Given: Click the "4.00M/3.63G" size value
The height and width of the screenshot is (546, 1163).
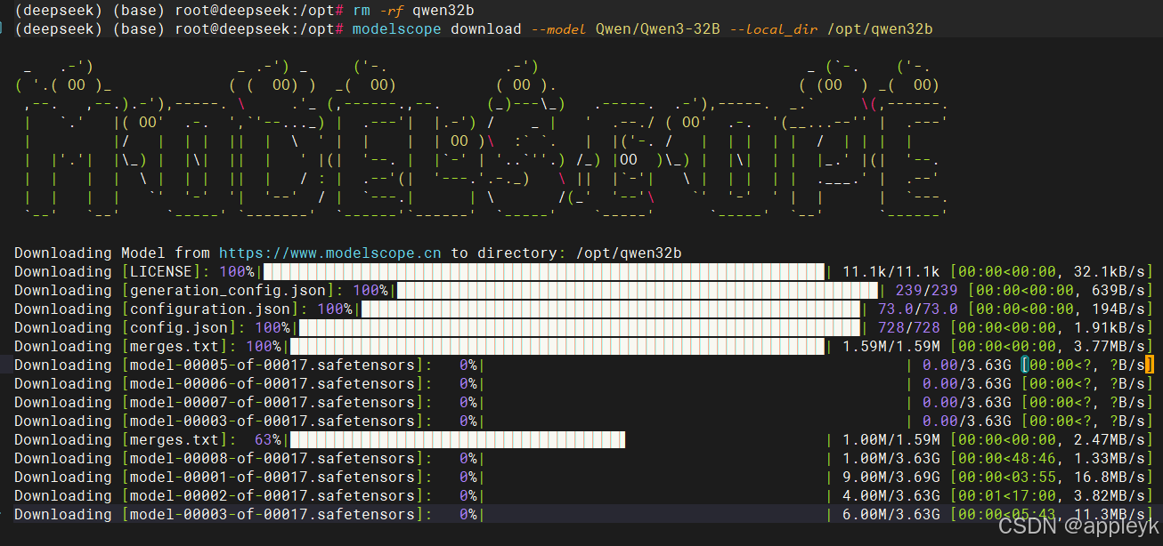Looking at the screenshot, I should point(891,496).
